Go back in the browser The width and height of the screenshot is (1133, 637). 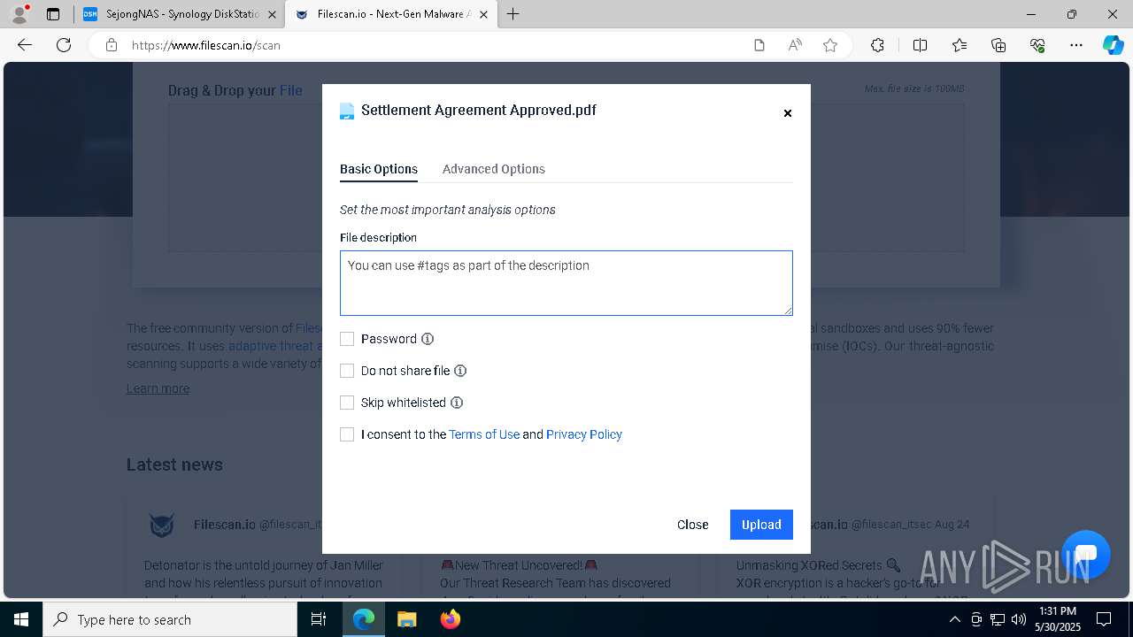(25, 45)
